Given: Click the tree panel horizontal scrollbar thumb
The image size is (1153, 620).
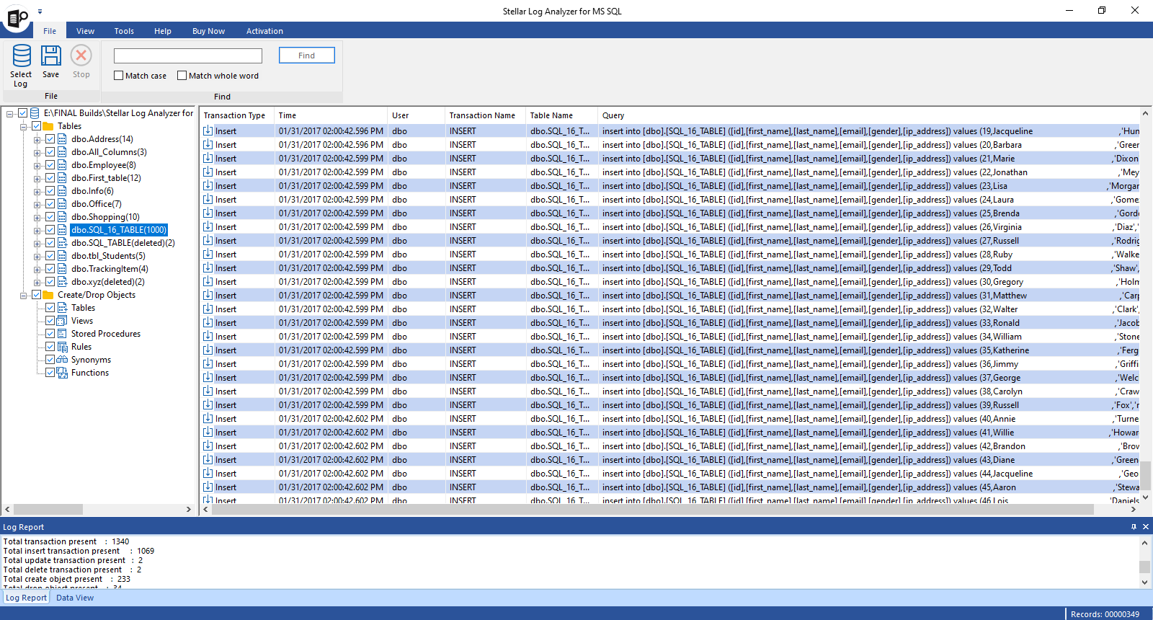Looking at the screenshot, I should click(x=48, y=509).
